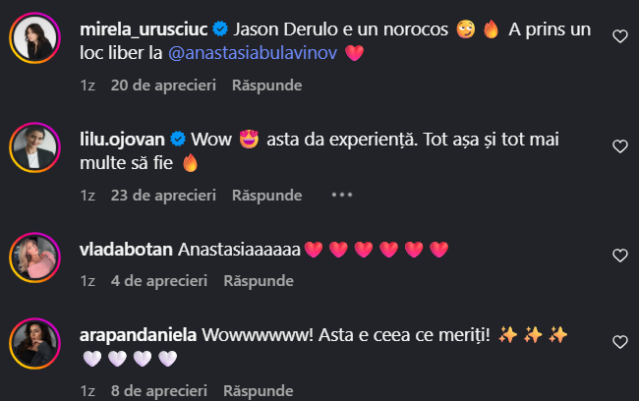Click username lilu.ojovan

point(122,140)
